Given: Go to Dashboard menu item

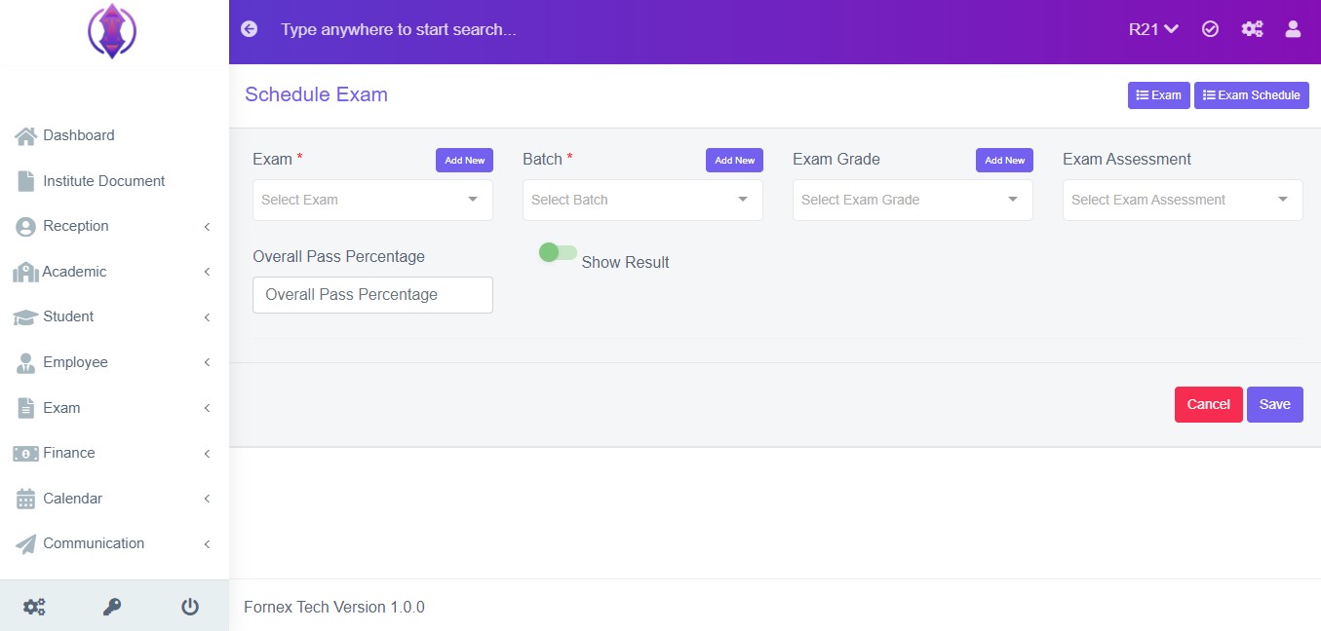Looking at the screenshot, I should pyautogui.click(x=114, y=135).
